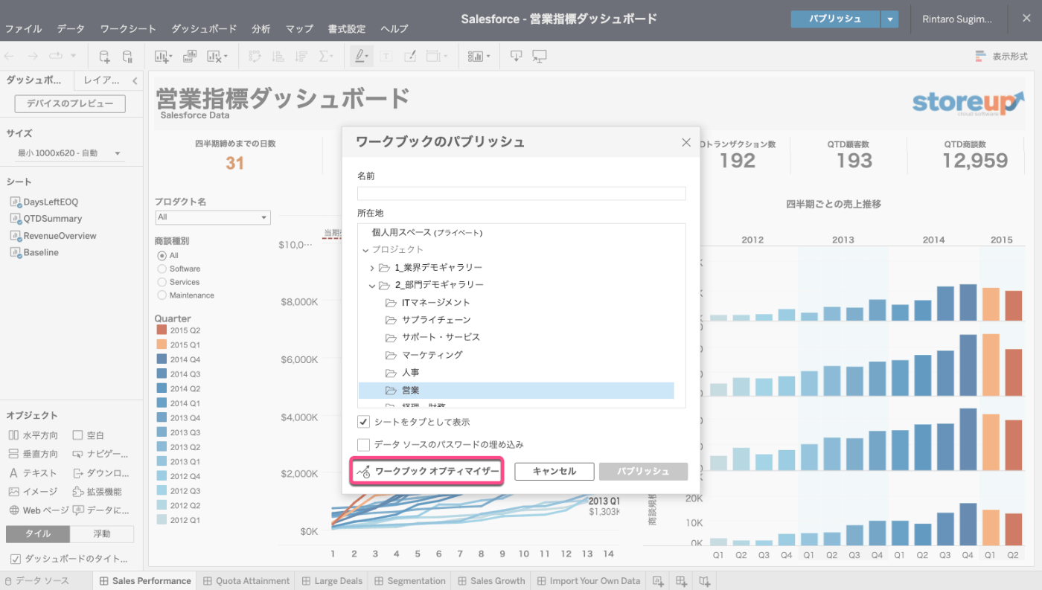Switch to the Large Deals tab
This screenshot has height=590, width=1042.
tap(331, 581)
